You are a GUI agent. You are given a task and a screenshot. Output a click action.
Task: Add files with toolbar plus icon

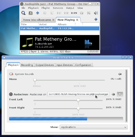(38, 13)
